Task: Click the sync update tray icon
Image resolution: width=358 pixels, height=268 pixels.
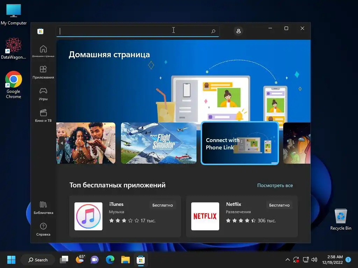Action: pyautogui.click(x=296, y=260)
